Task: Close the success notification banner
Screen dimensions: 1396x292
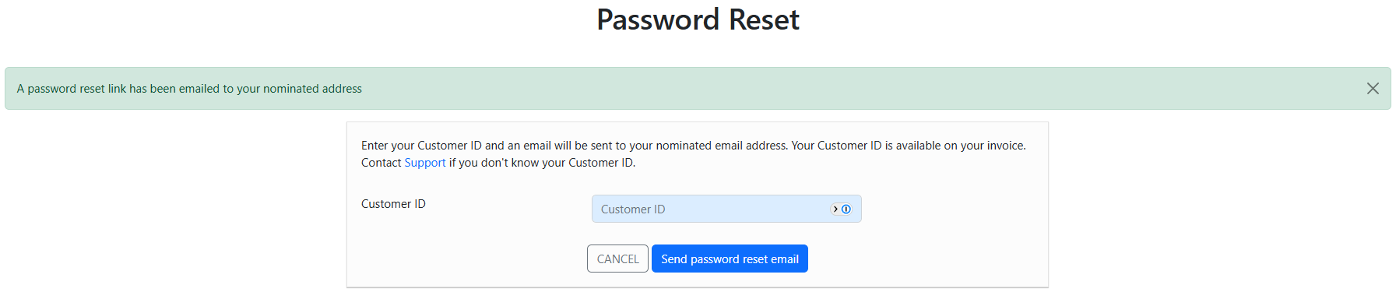Action: coord(1373,89)
